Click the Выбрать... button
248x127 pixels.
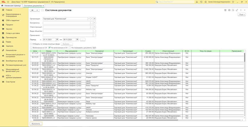point(67,44)
